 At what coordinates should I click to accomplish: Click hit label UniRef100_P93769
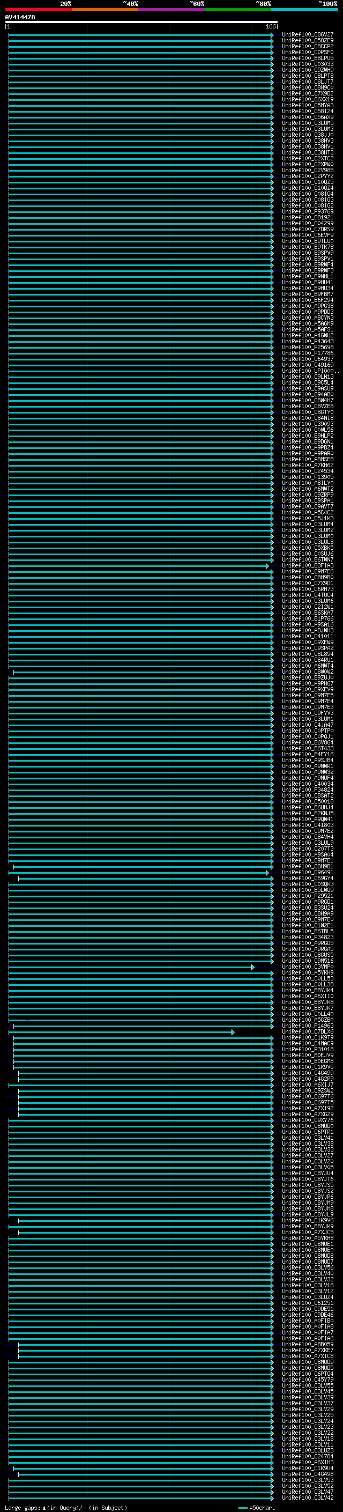308,212
